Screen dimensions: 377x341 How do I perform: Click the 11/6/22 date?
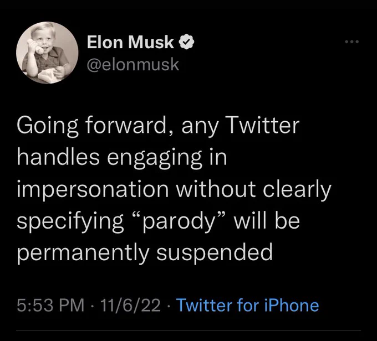pos(130,305)
